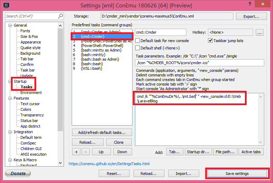
Task: Open Children GUI settings page
Action: point(31,149)
